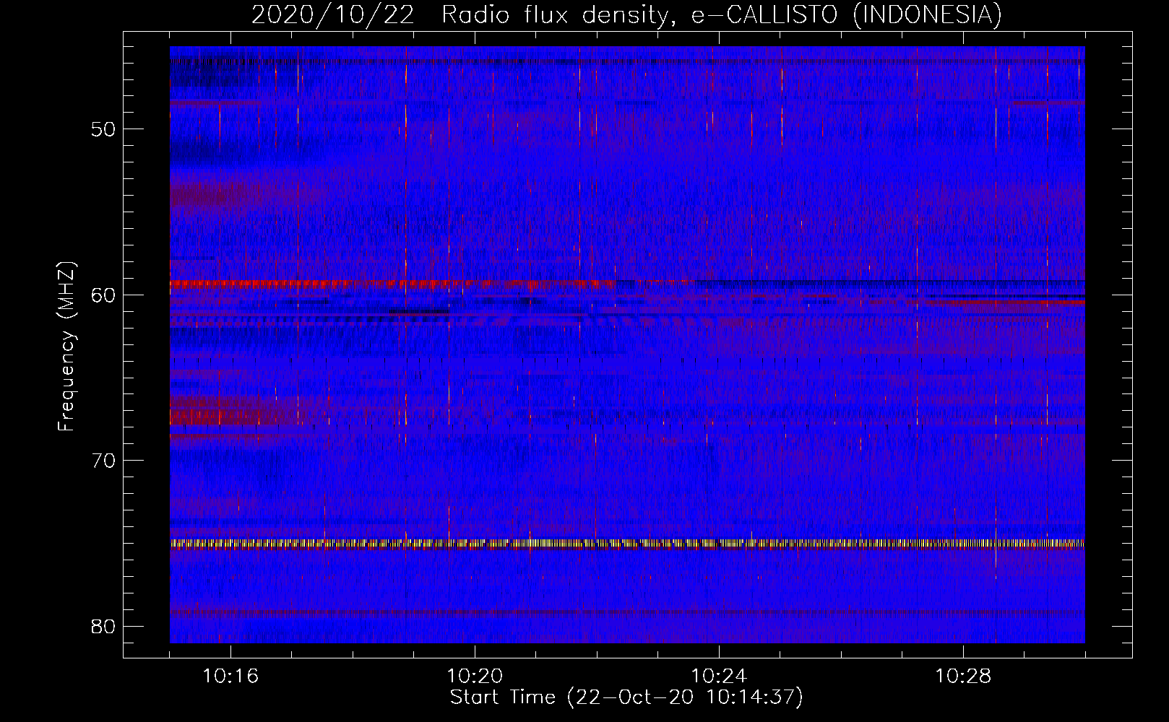Click the 'Frequency (MHZ)' axis label
This screenshot has width=1169, height=722.
point(66,347)
